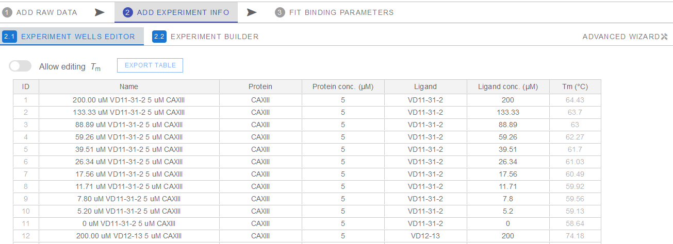Click the arrow after Add Raw Data
The width and height of the screenshot is (673, 244).
click(x=100, y=12)
